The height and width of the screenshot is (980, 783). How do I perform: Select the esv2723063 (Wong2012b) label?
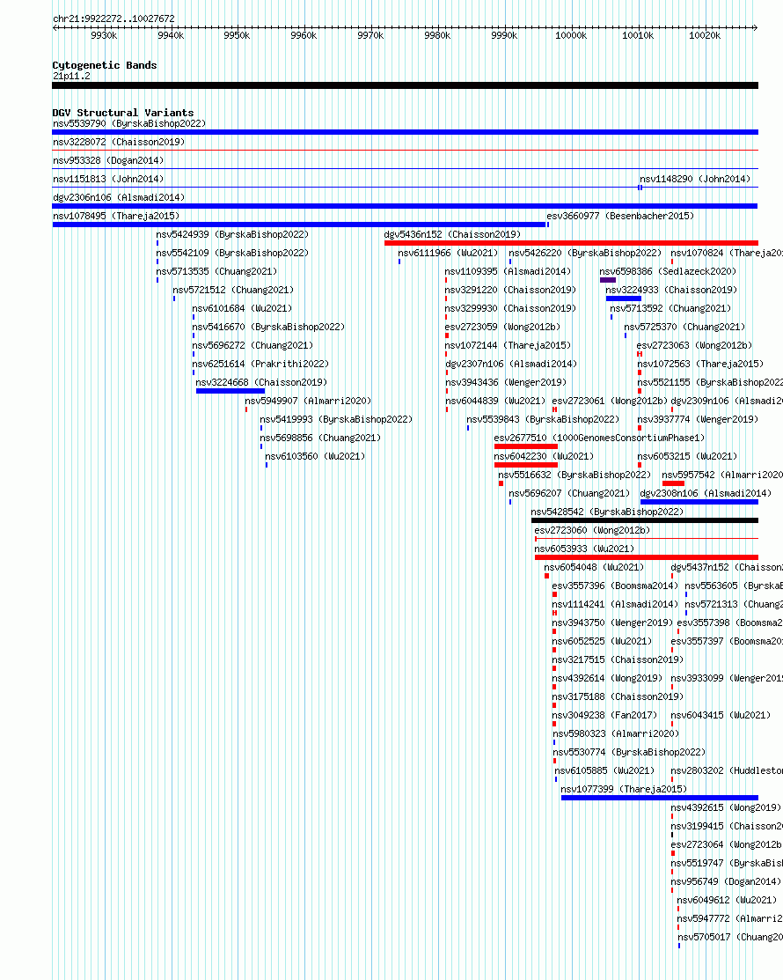click(694, 346)
